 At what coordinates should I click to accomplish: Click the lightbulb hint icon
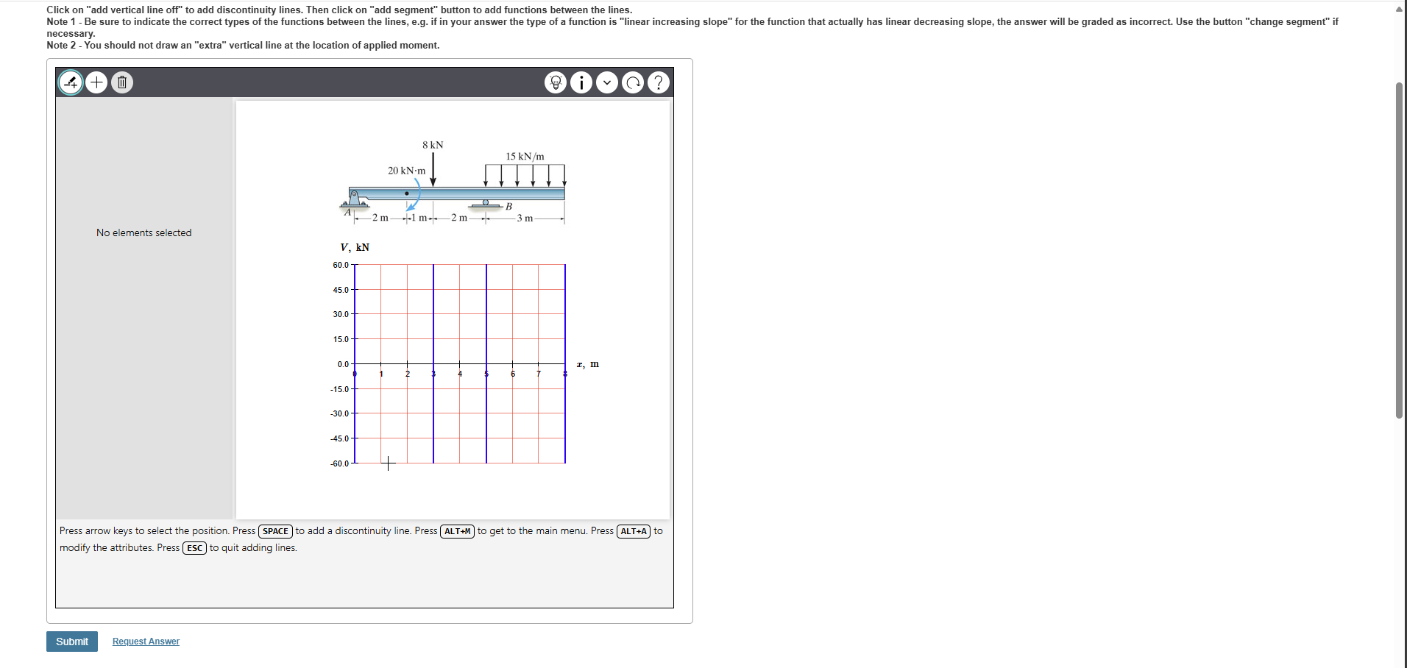556,82
